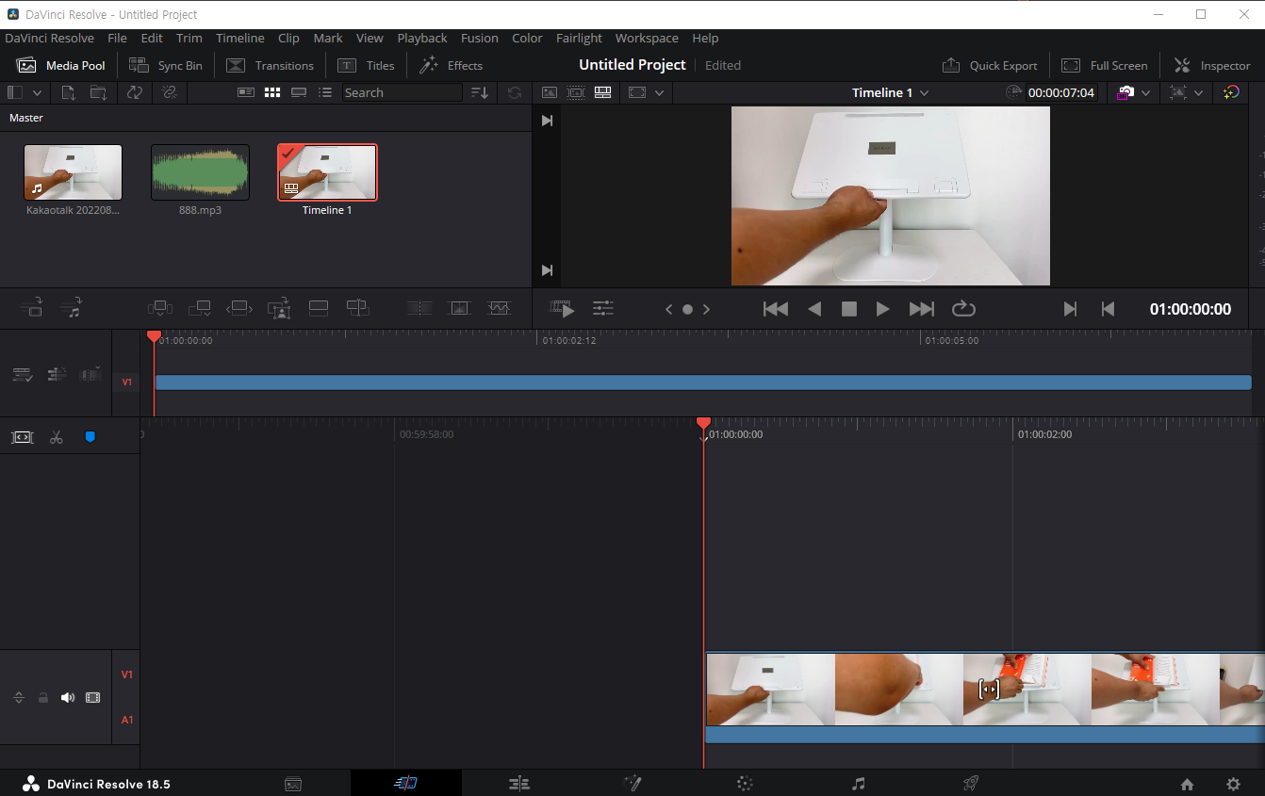
Task: Click inside the media pool Search field
Action: click(x=402, y=92)
